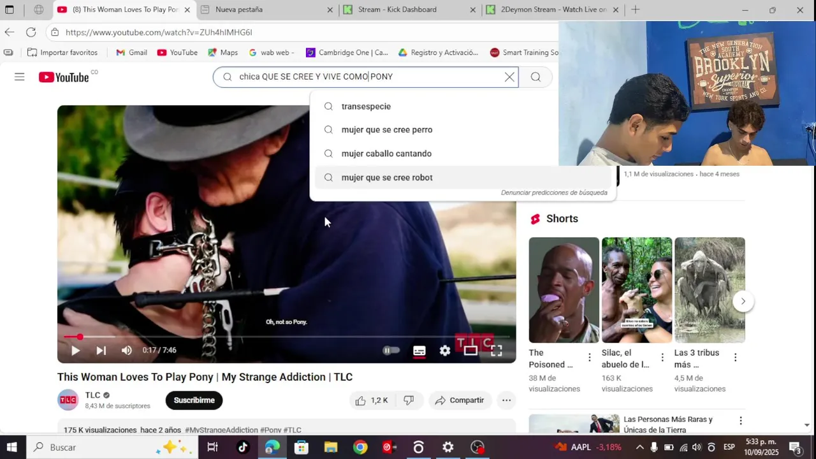This screenshot has height=459, width=816.
Task: Close the YouTube video browser tab
Action: (x=187, y=10)
